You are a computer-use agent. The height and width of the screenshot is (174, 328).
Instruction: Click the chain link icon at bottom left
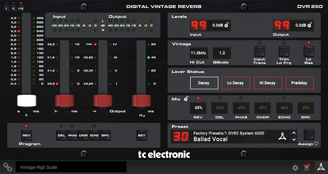coord(8,167)
